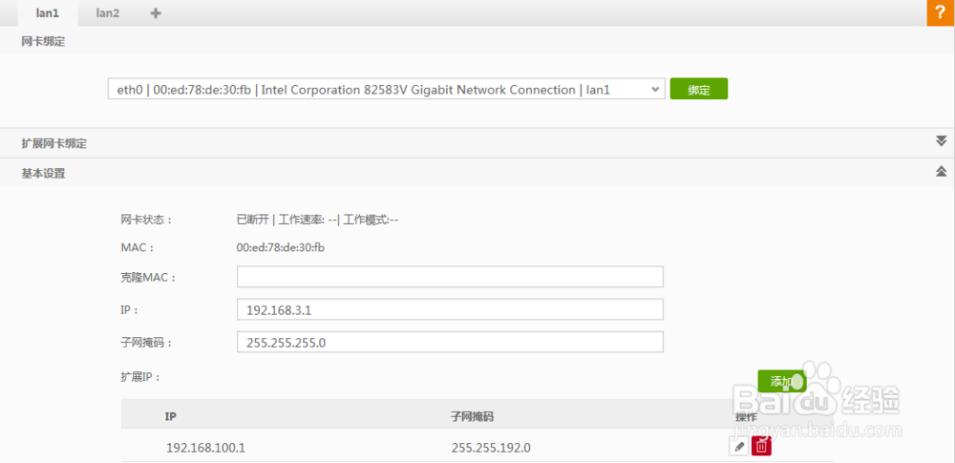Edit the 192.168.100.1 entry with pencil icon

tap(738, 446)
